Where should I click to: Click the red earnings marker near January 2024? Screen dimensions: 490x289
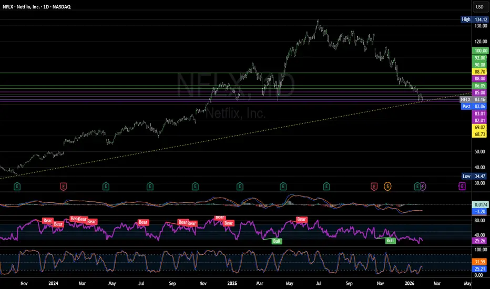[x=63, y=187]
